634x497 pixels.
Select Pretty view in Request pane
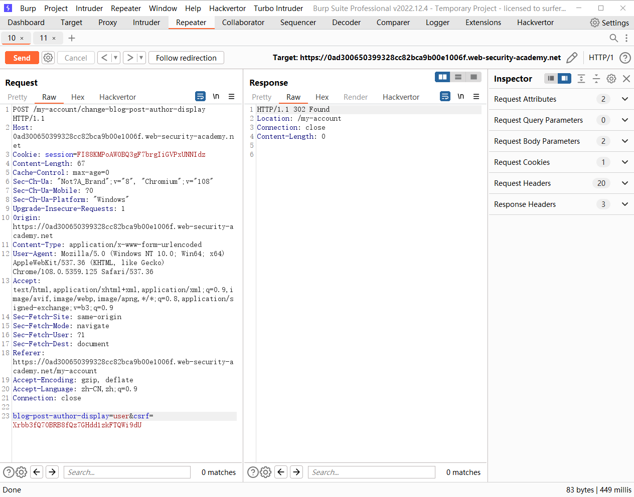point(18,97)
